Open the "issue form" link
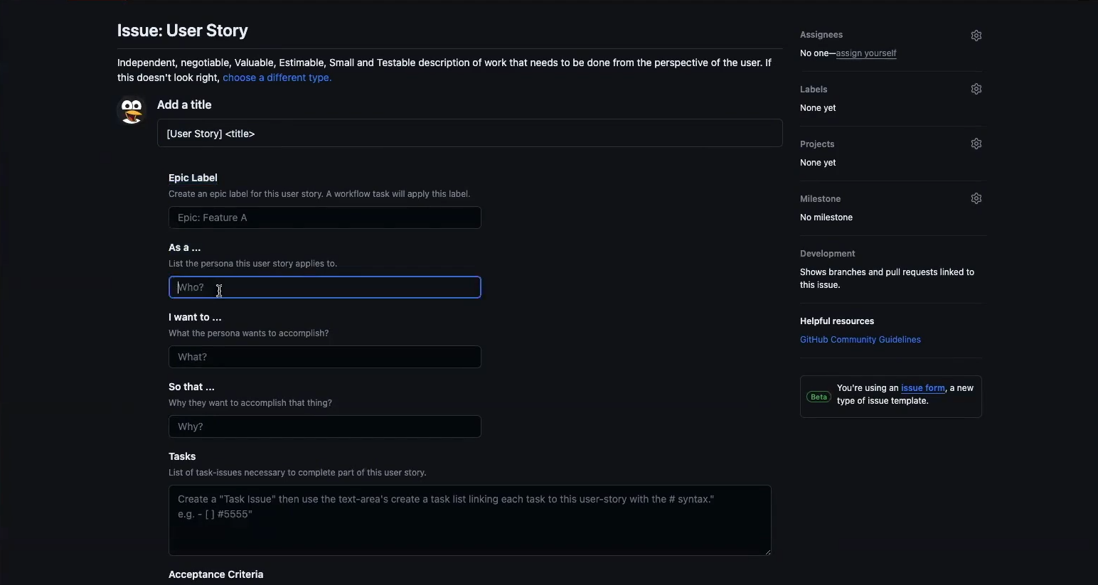Screen dimensions: 1098x585 922,388
